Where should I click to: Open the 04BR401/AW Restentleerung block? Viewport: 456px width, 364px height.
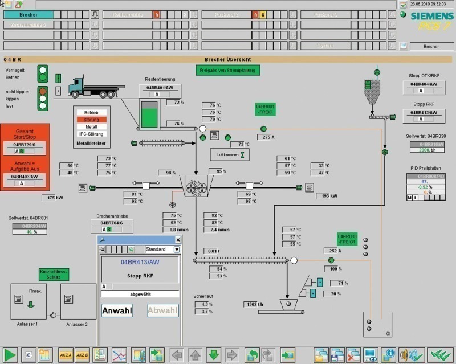tap(159, 88)
